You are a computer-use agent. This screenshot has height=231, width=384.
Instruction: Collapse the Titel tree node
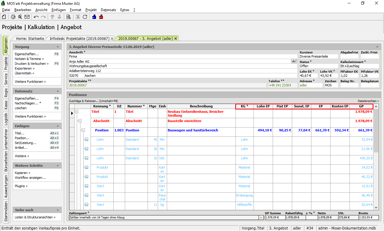[x=76, y=112]
